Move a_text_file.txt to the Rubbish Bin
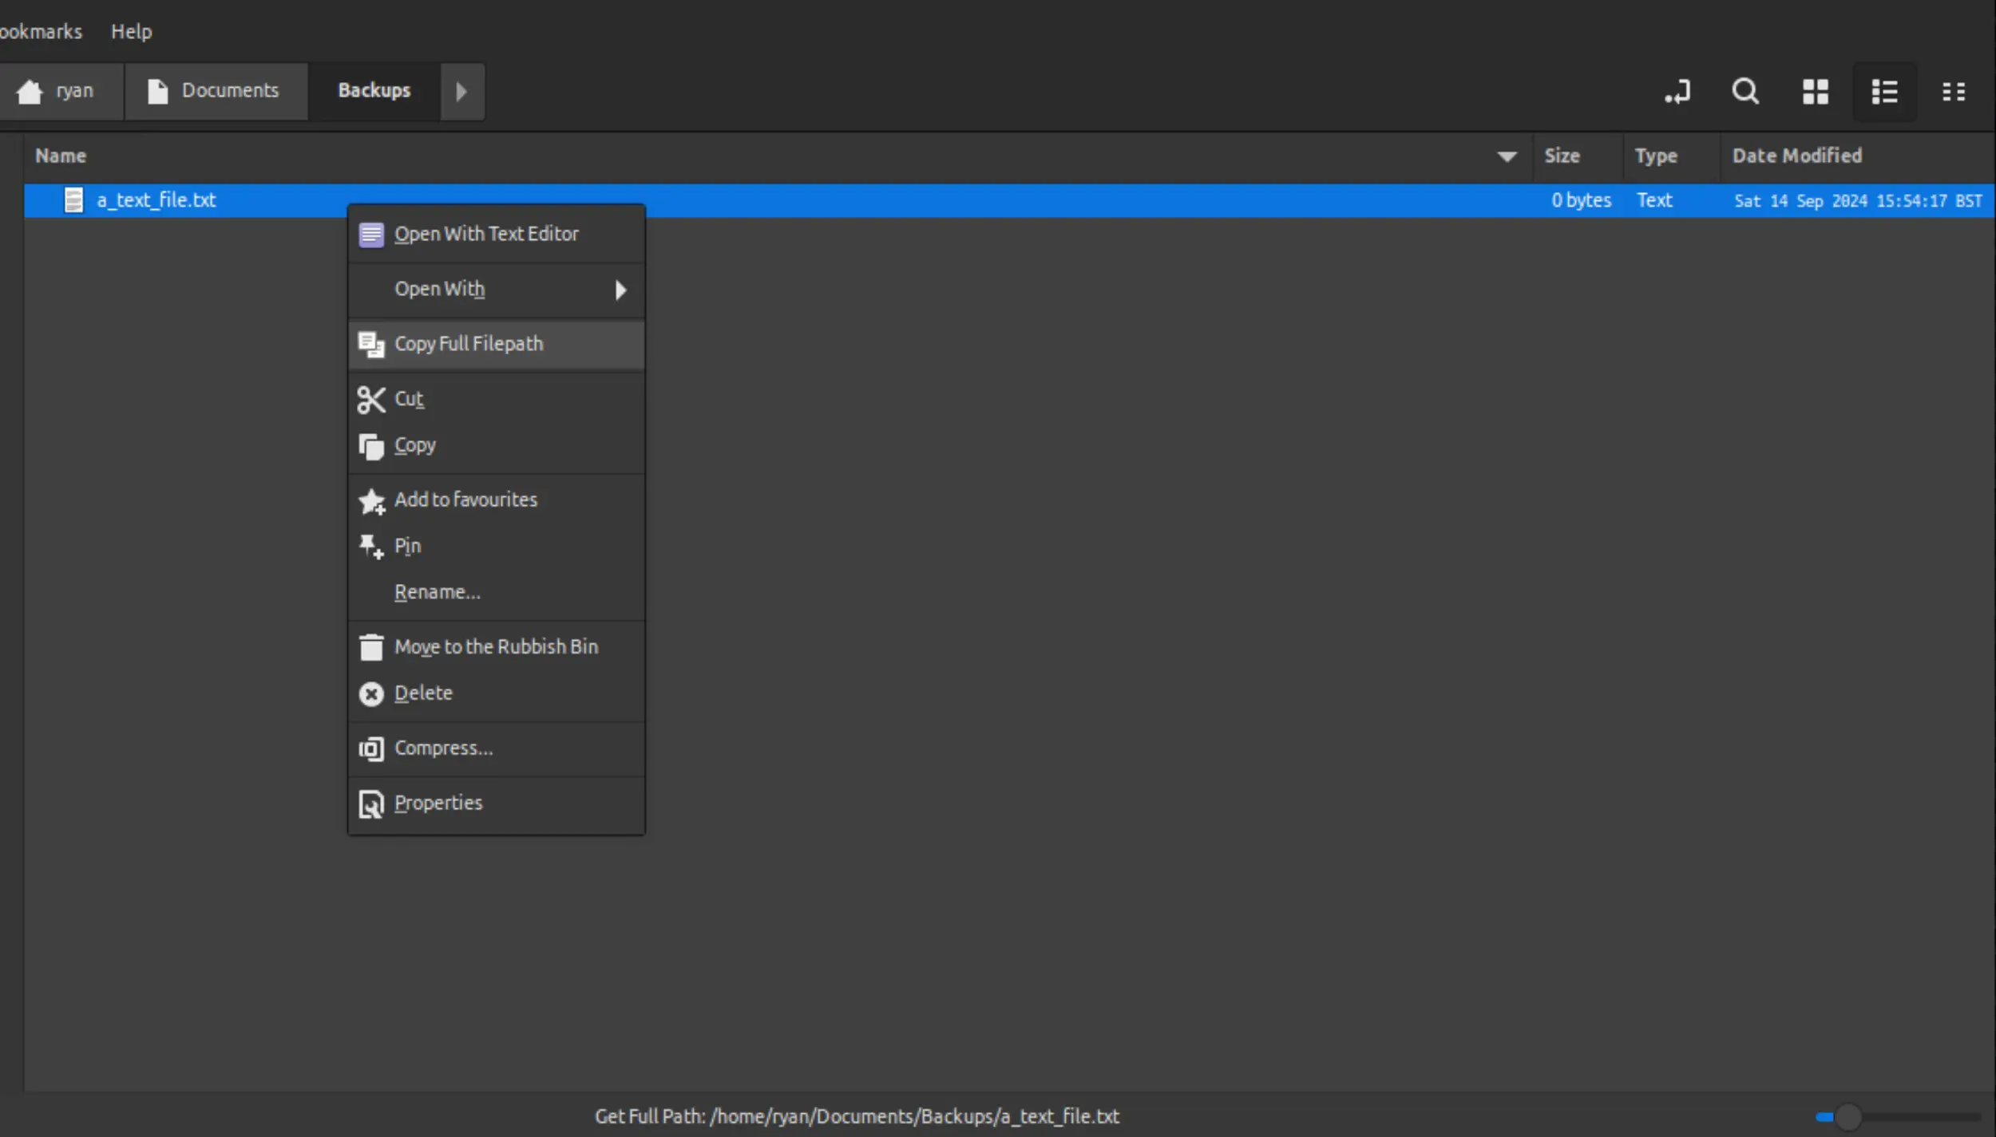This screenshot has height=1137, width=1996. pyautogui.click(x=496, y=645)
